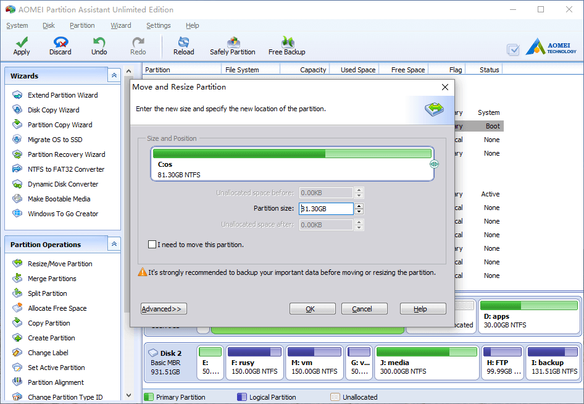The image size is (584, 404).
Task: Choose Set Active Partition
Action: (x=56, y=368)
